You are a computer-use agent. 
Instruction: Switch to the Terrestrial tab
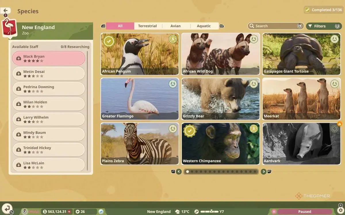[147, 26]
